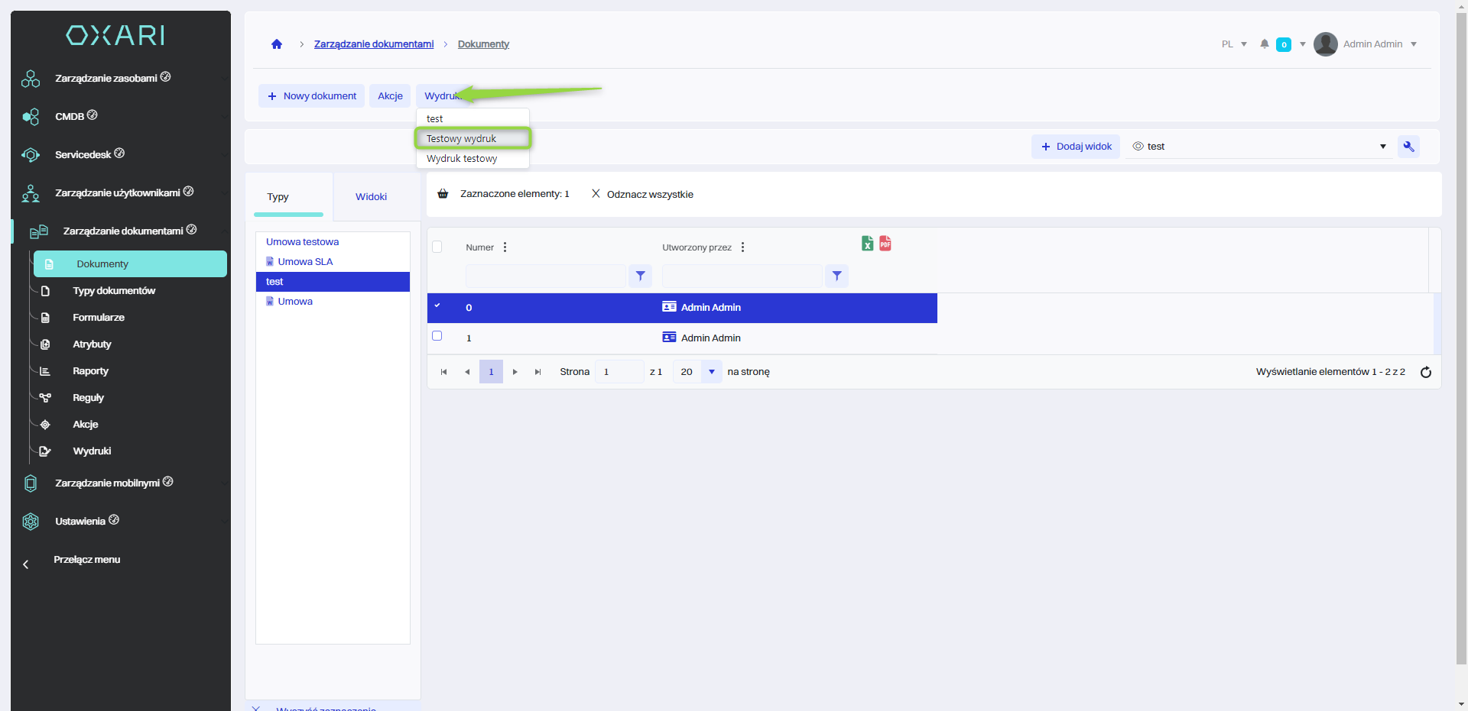Open the notifications bell
The image size is (1468, 711).
click(x=1265, y=44)
